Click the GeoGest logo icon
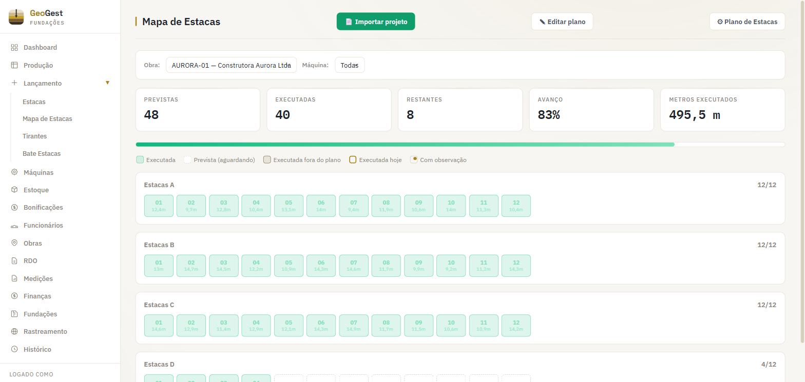The width and height of the screenshot is (805, 382). pyautogui.click(x=16, y=17)
